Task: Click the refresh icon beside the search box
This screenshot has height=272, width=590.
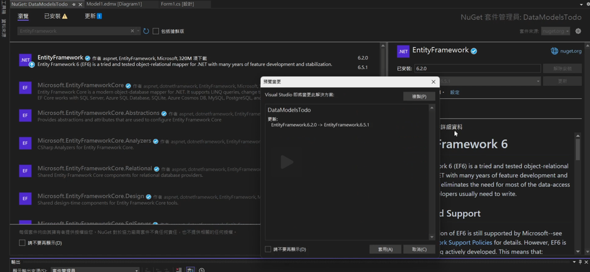Action: click(146, 31)
